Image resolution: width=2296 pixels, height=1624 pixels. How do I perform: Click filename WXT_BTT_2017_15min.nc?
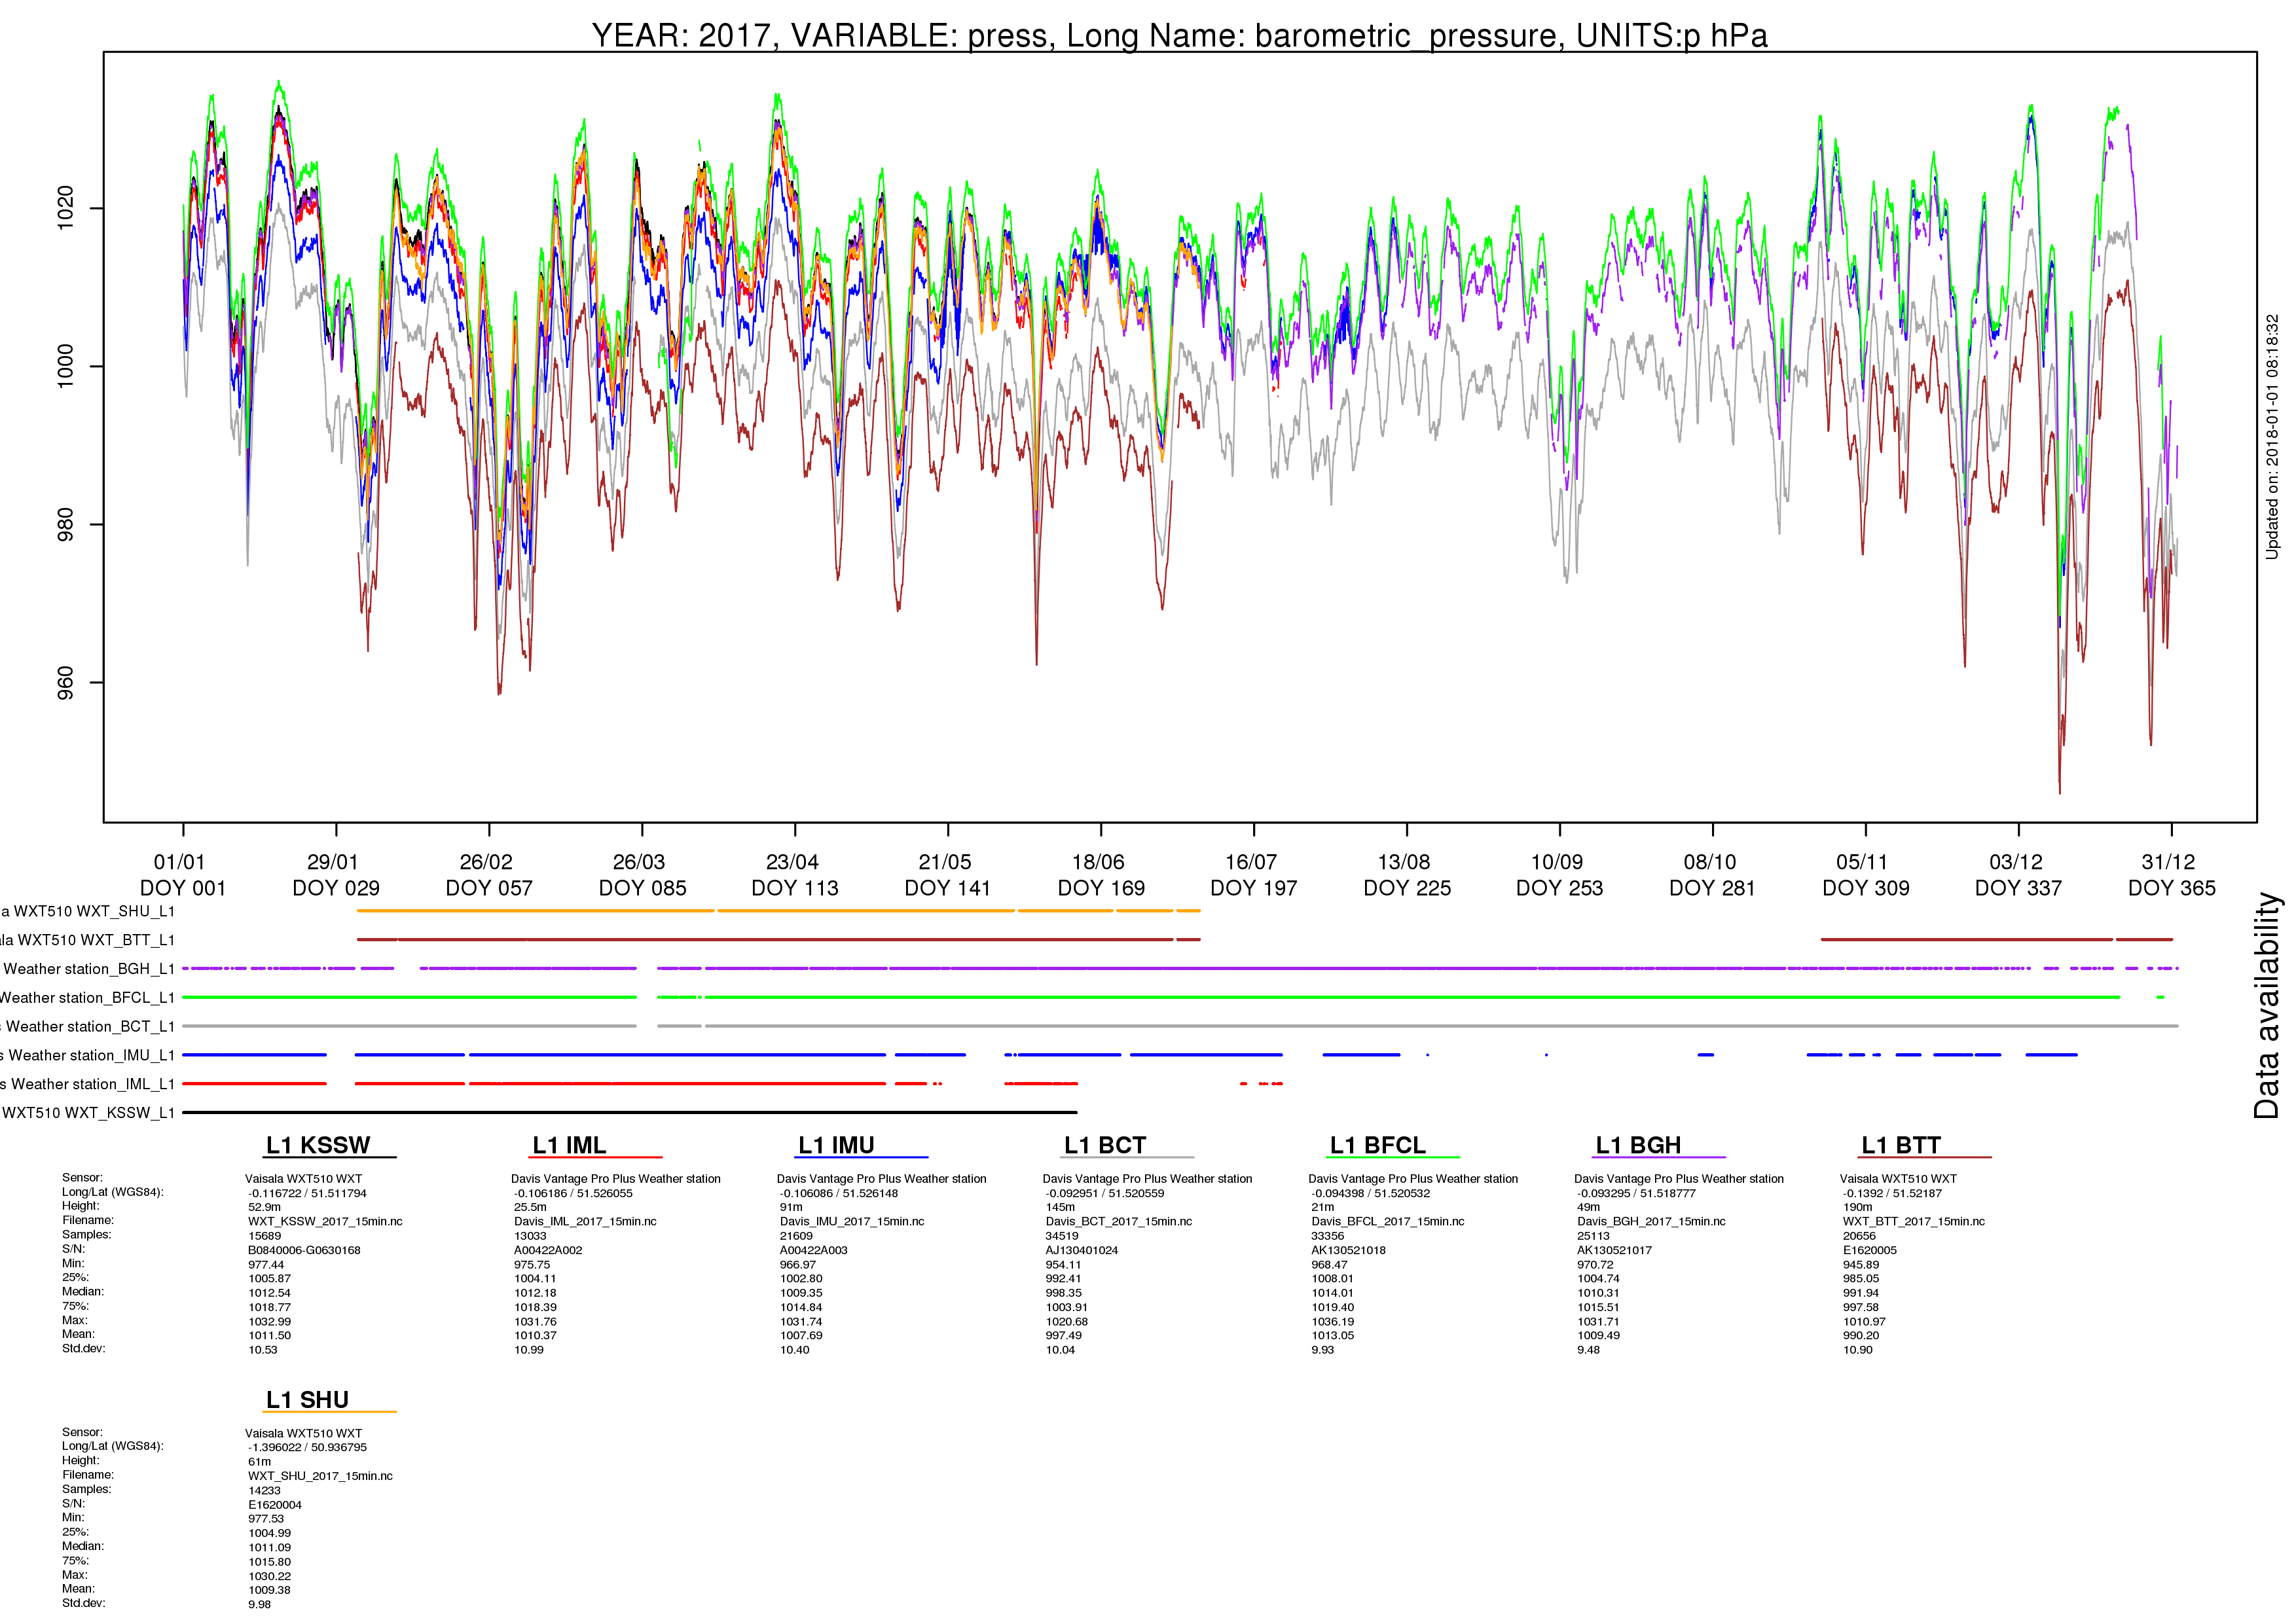[x=1914, y=1222]
